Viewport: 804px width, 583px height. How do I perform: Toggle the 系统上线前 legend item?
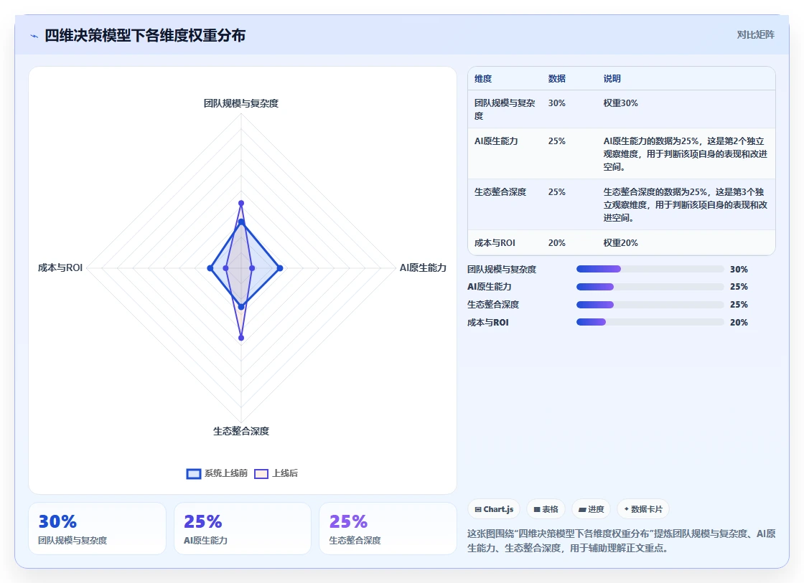pyautogui.click(x=216, y=473)
